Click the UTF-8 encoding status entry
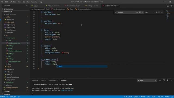Screen dimensions: 174x98 (x=143, y=97)
